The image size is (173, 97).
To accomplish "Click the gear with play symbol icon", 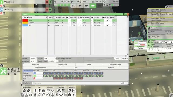I will pyautogui.click(x=31, y=95).
